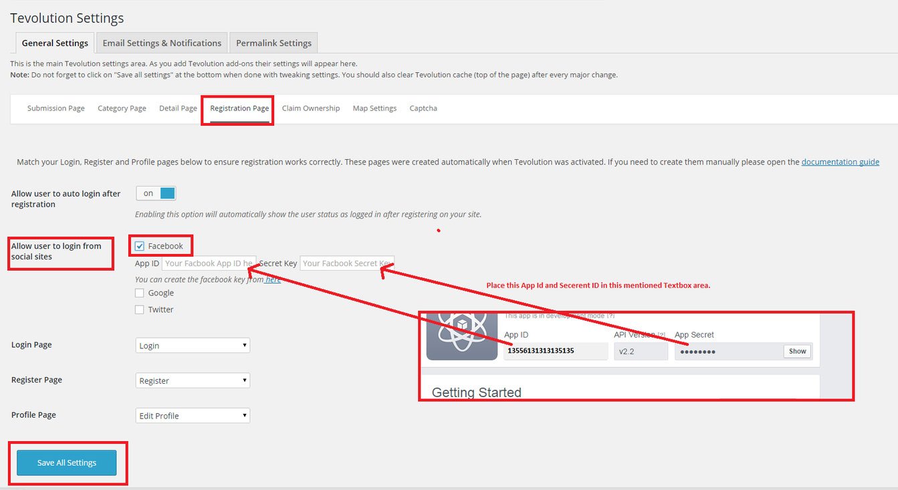Click the API Version help question mark
898x490 pixels.
tap(661, 335)
